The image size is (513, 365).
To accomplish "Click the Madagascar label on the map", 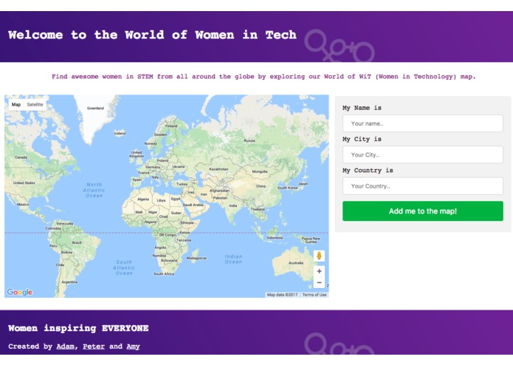I will [x=196, y=258].
